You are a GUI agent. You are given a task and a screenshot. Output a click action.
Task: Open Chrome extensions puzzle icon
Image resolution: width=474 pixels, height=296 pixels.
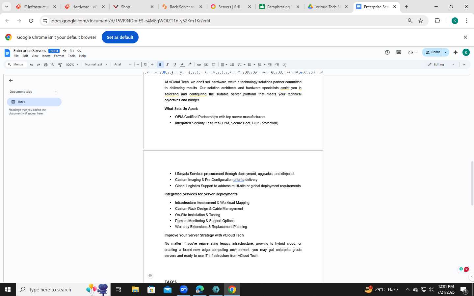tap(437, 21)
